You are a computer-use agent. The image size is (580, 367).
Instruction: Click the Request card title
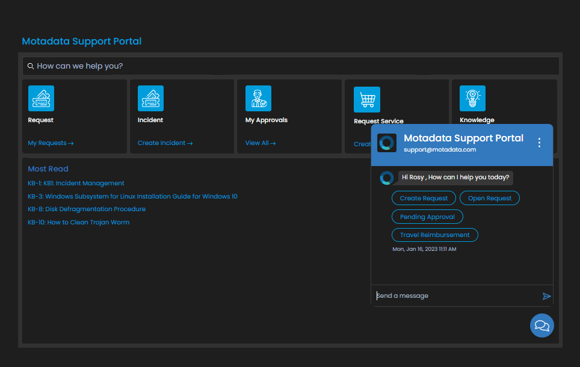point(41,120)
